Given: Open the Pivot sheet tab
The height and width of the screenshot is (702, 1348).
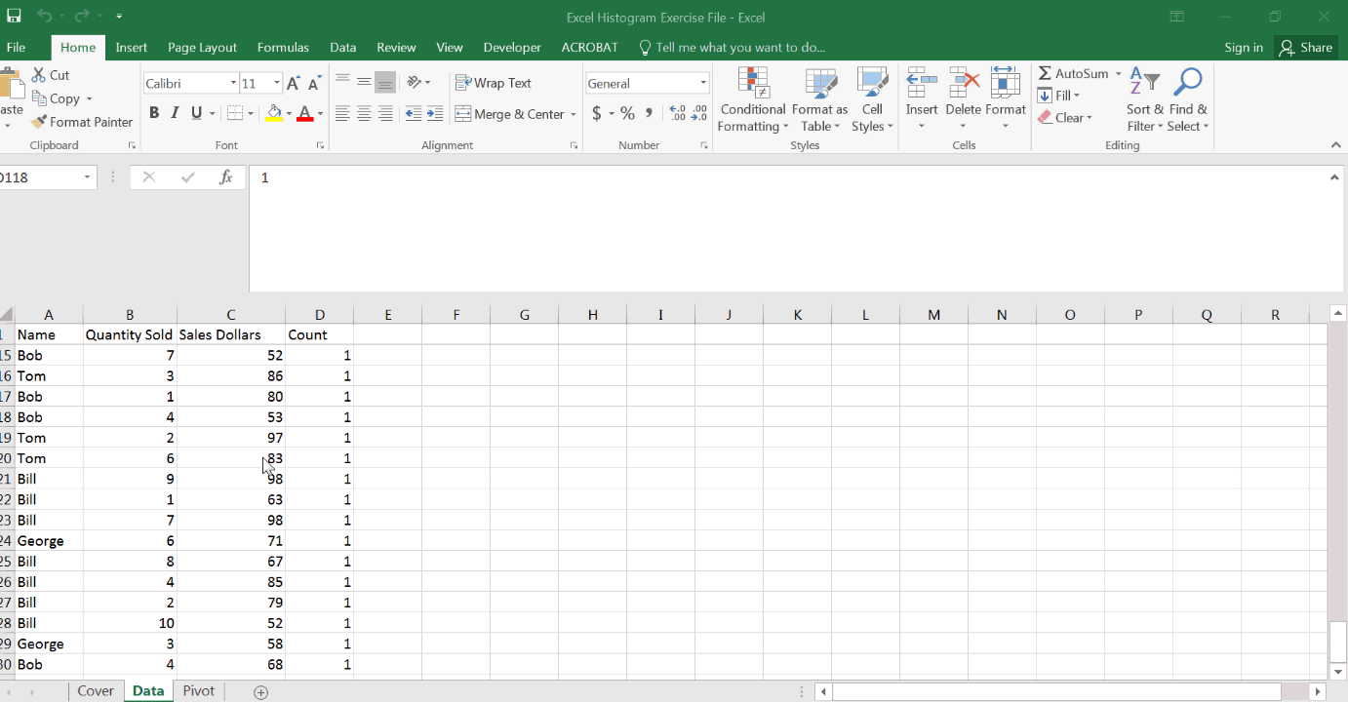Looking at the screenshot, I should 198,690.
